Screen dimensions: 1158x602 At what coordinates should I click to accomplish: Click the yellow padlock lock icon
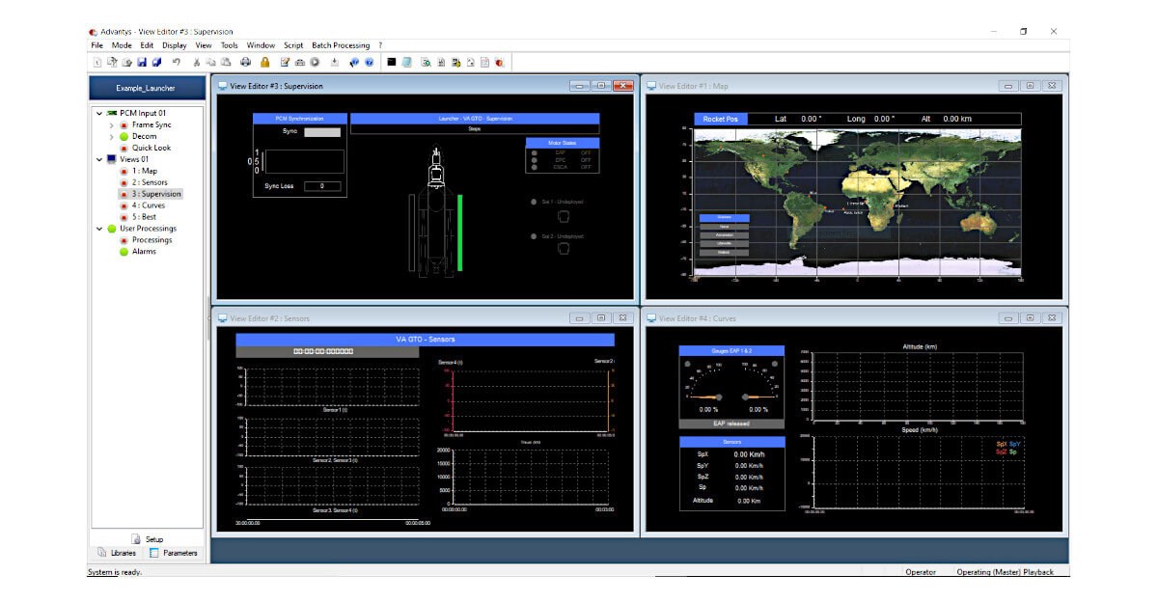pyautogui.click(x=263, y=60)
